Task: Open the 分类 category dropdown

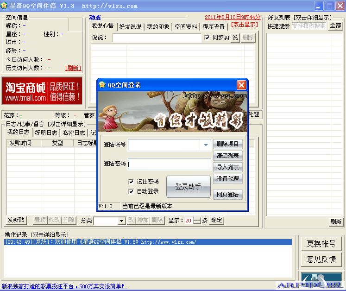Action: pyautogui.click(x=121, y=221)
